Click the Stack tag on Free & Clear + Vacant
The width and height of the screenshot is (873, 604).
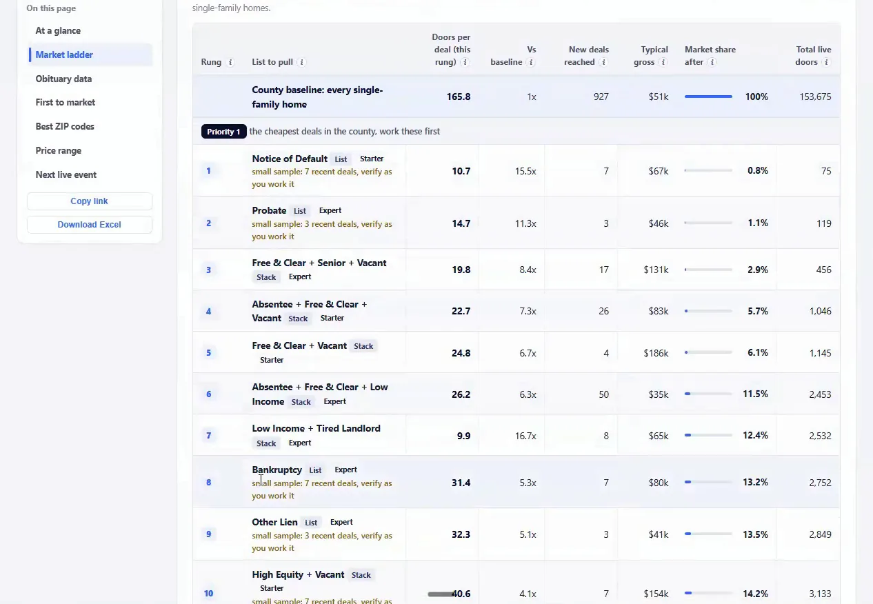[x=363, y=346]
